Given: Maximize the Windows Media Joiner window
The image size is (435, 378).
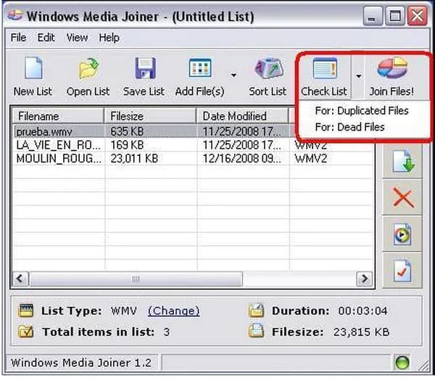Looking at the screenshot, I should point(395,16).
